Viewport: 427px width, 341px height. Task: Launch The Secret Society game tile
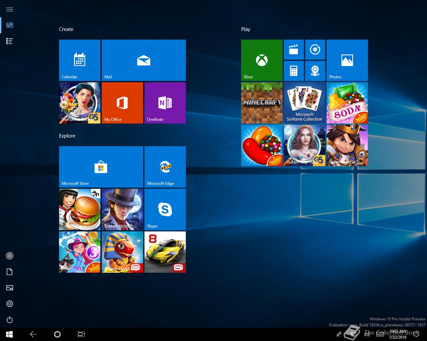tap(80, 103)
